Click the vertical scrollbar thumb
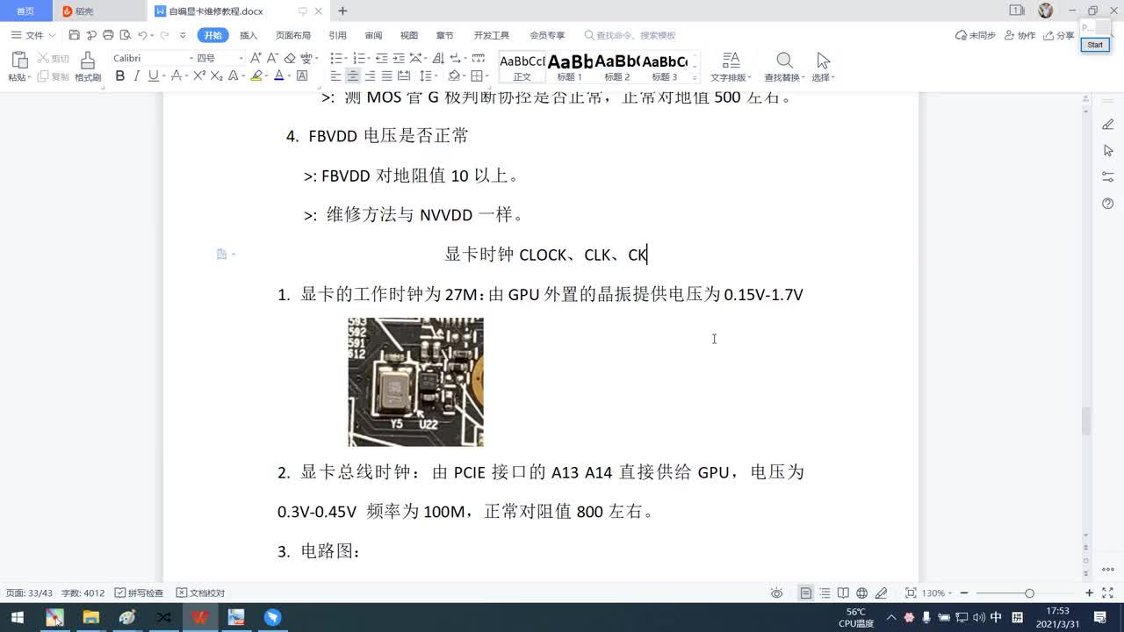 coord(1085,420)
